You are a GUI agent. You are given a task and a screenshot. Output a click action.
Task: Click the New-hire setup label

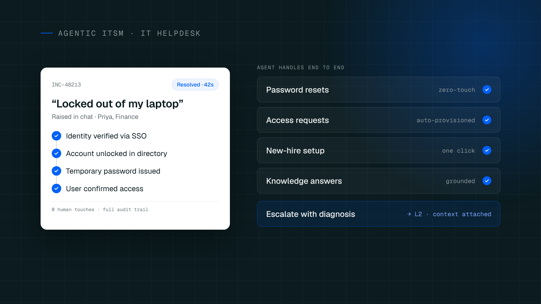coord(295,151)
